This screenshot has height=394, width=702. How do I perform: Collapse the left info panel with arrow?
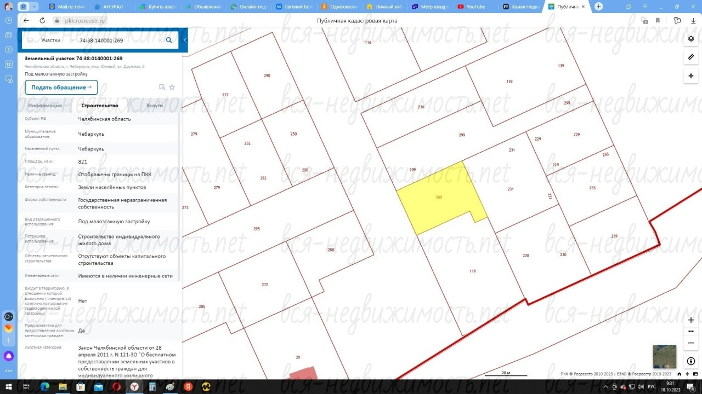click(x=185, y=40)
